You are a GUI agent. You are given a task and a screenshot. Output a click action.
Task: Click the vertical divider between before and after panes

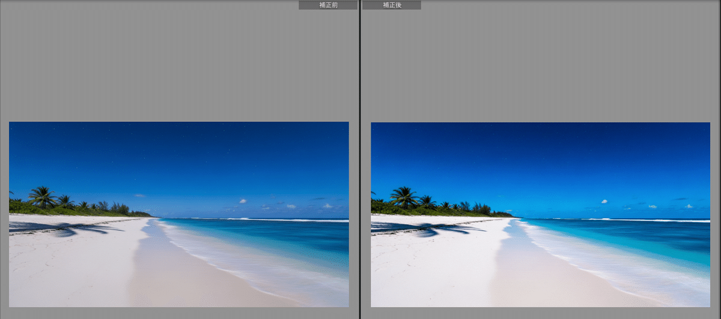click(360, 159)
